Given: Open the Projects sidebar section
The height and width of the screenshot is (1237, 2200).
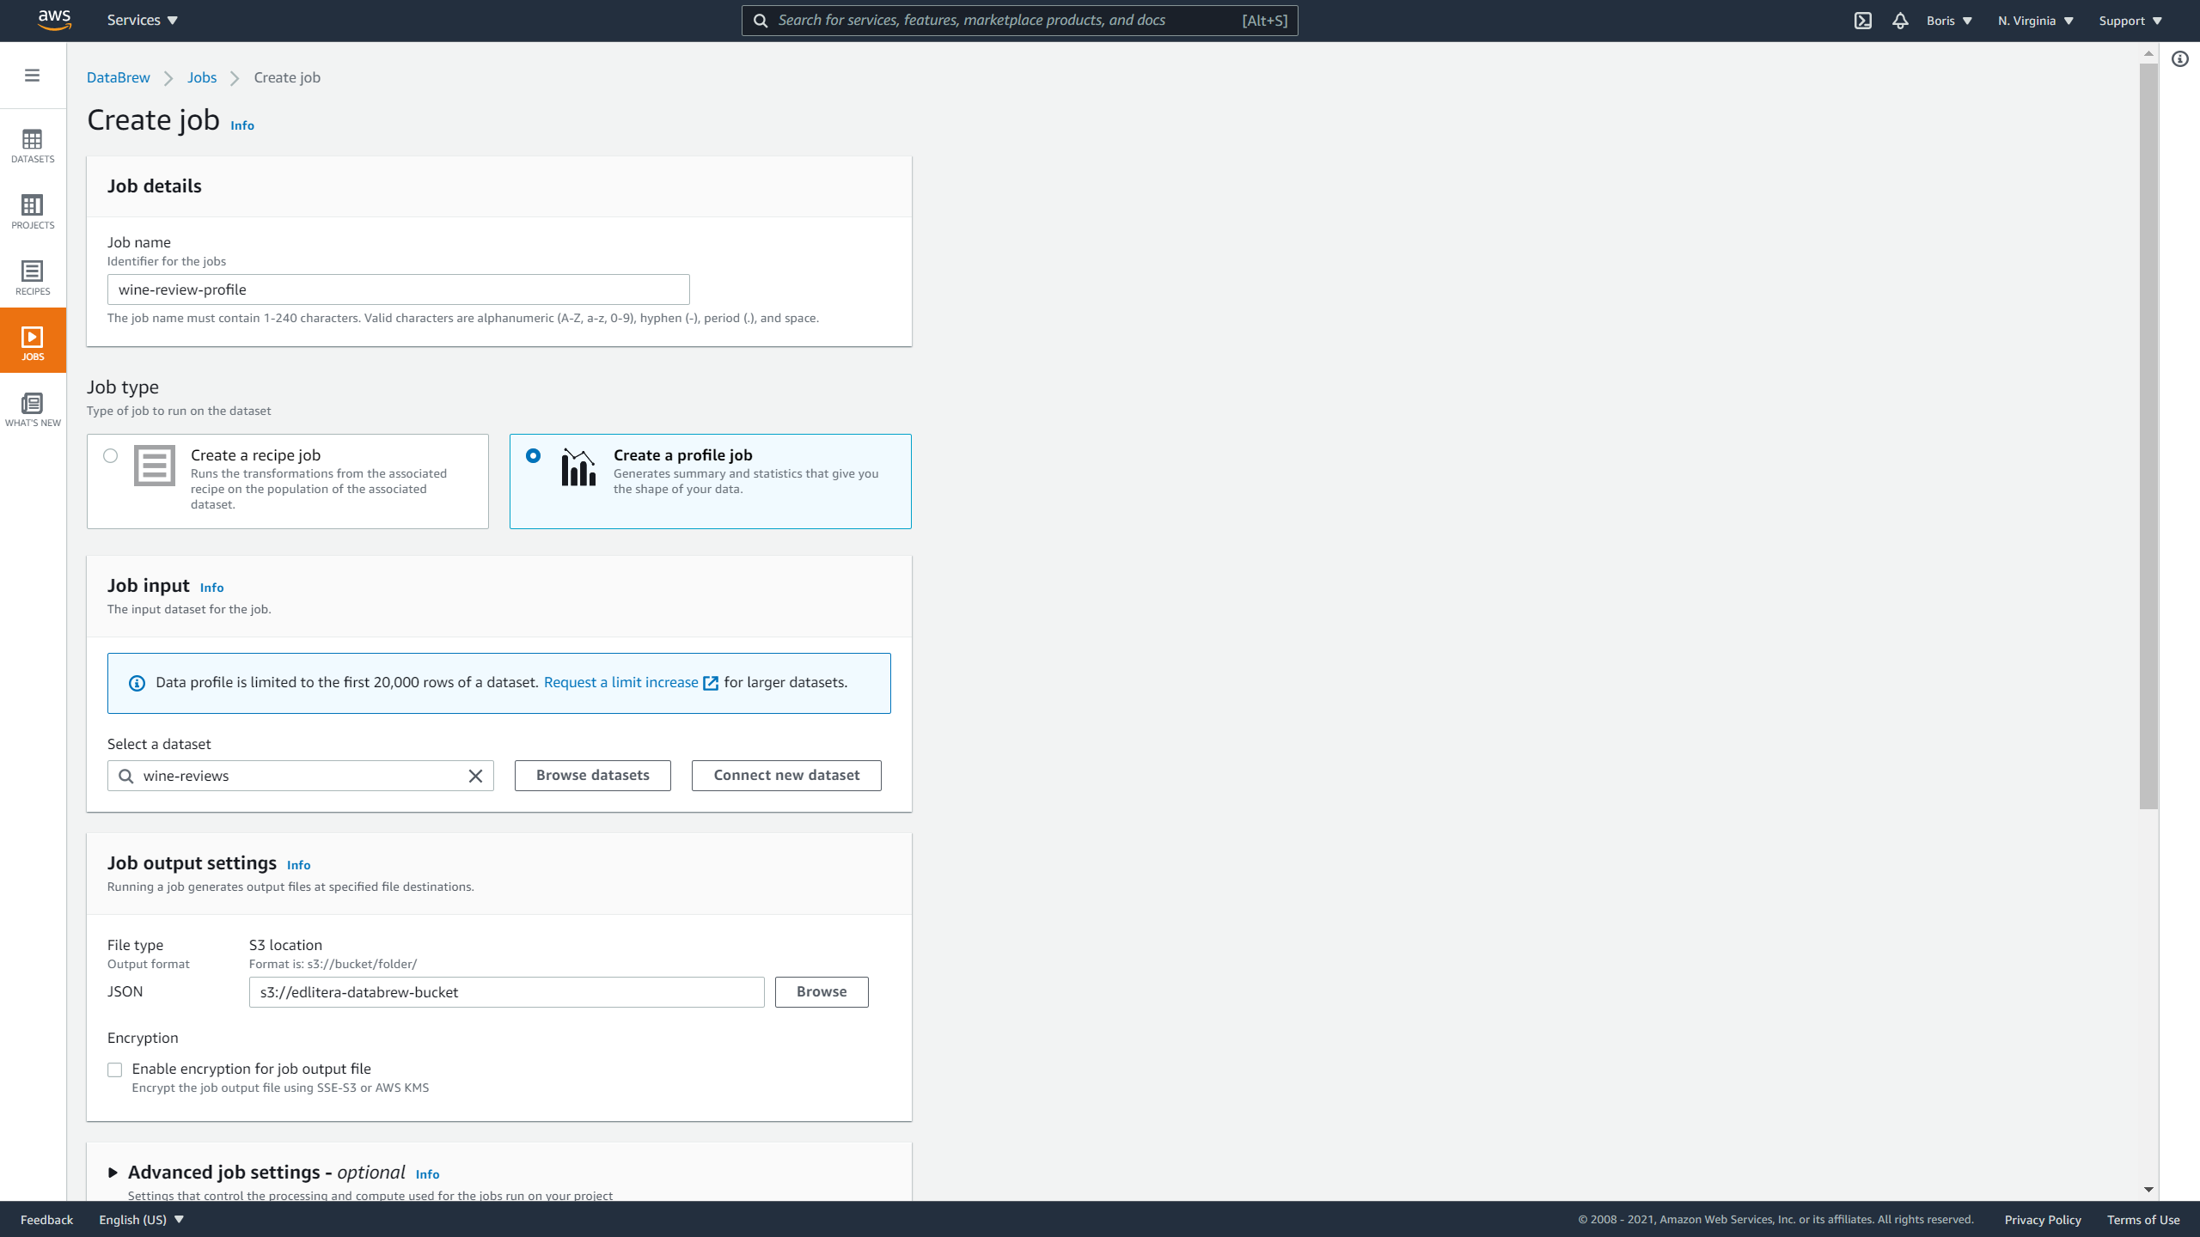Looking at the screenshot, I should 33,211.
